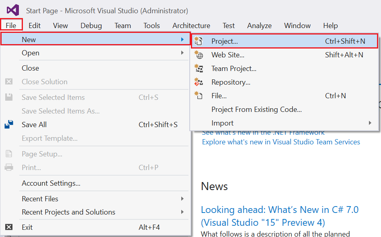Click the new Project icon

(x=198, y=41)
